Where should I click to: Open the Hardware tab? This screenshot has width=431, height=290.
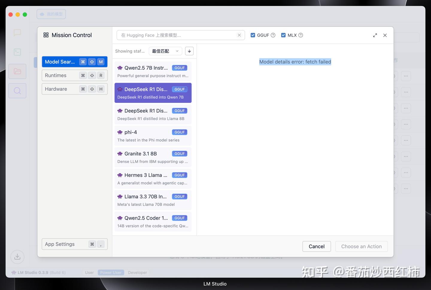(x=75, y=89)
